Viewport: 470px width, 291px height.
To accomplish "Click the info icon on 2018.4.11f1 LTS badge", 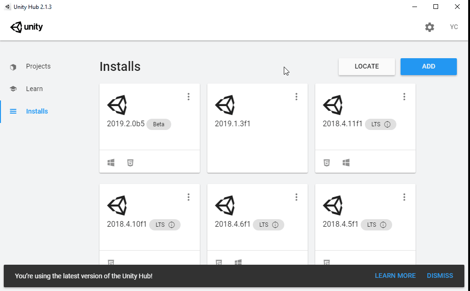I will coord(387,124).
